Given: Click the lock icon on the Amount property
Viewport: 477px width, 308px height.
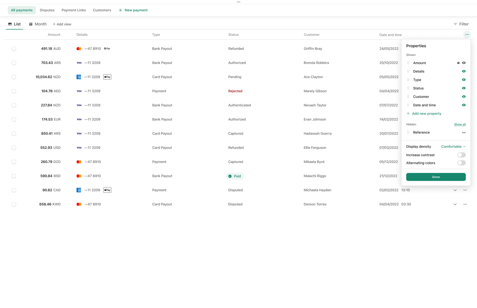Looking at the screenshot, I should pos(458,63).
